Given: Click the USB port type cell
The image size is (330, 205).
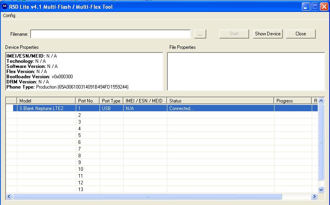Looking at the screenshot, I should click(111, 108).
